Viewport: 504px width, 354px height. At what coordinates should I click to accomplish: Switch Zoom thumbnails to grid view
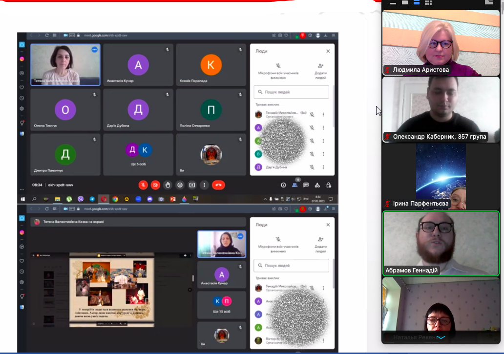pyautogui.click(x=428, y=3)
